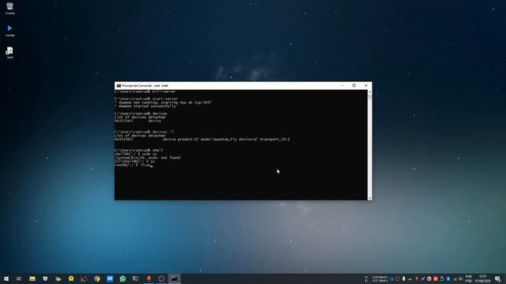This screenshot has height=284, width=506.
Task: Click the 'adb shell' command line
Action: [139, 150]
